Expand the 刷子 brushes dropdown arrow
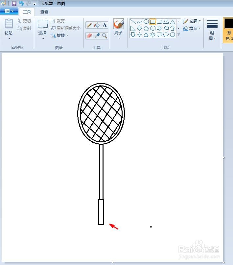The image size is (233, 265). coord(119,38)
